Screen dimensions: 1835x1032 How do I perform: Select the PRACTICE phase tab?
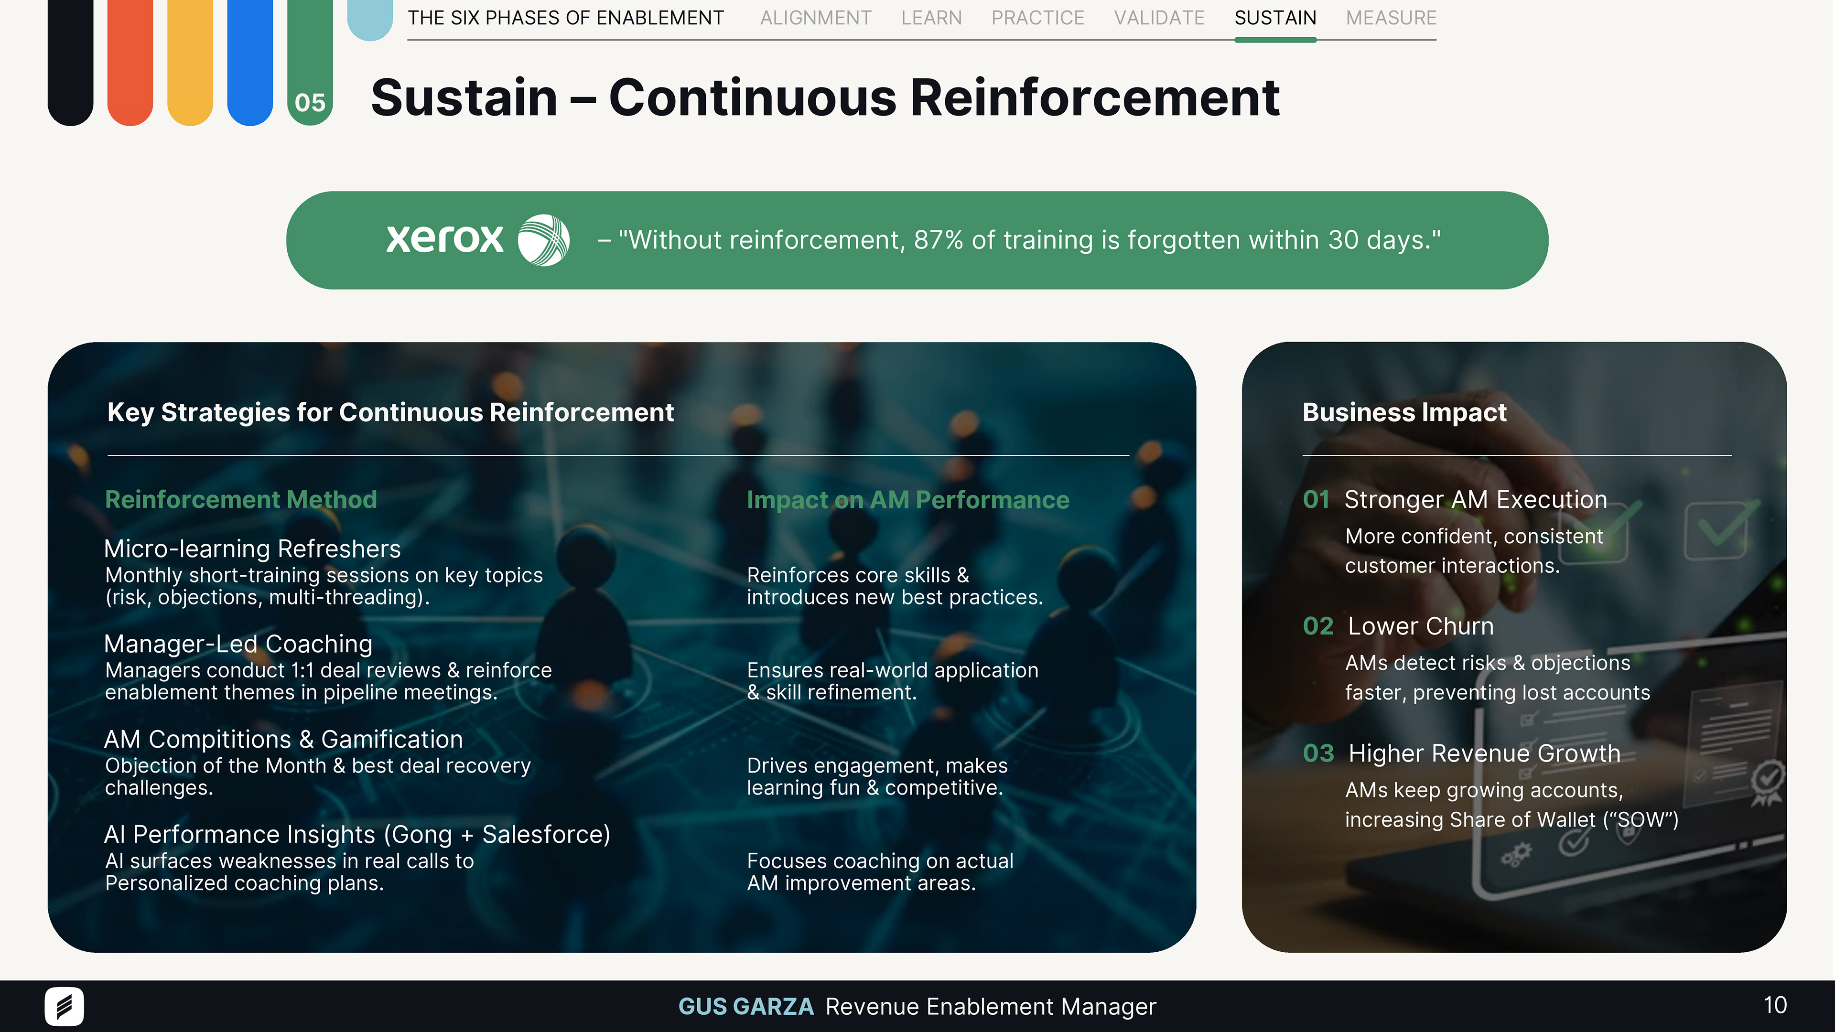pyautogui.click(x=1038, y=18)
